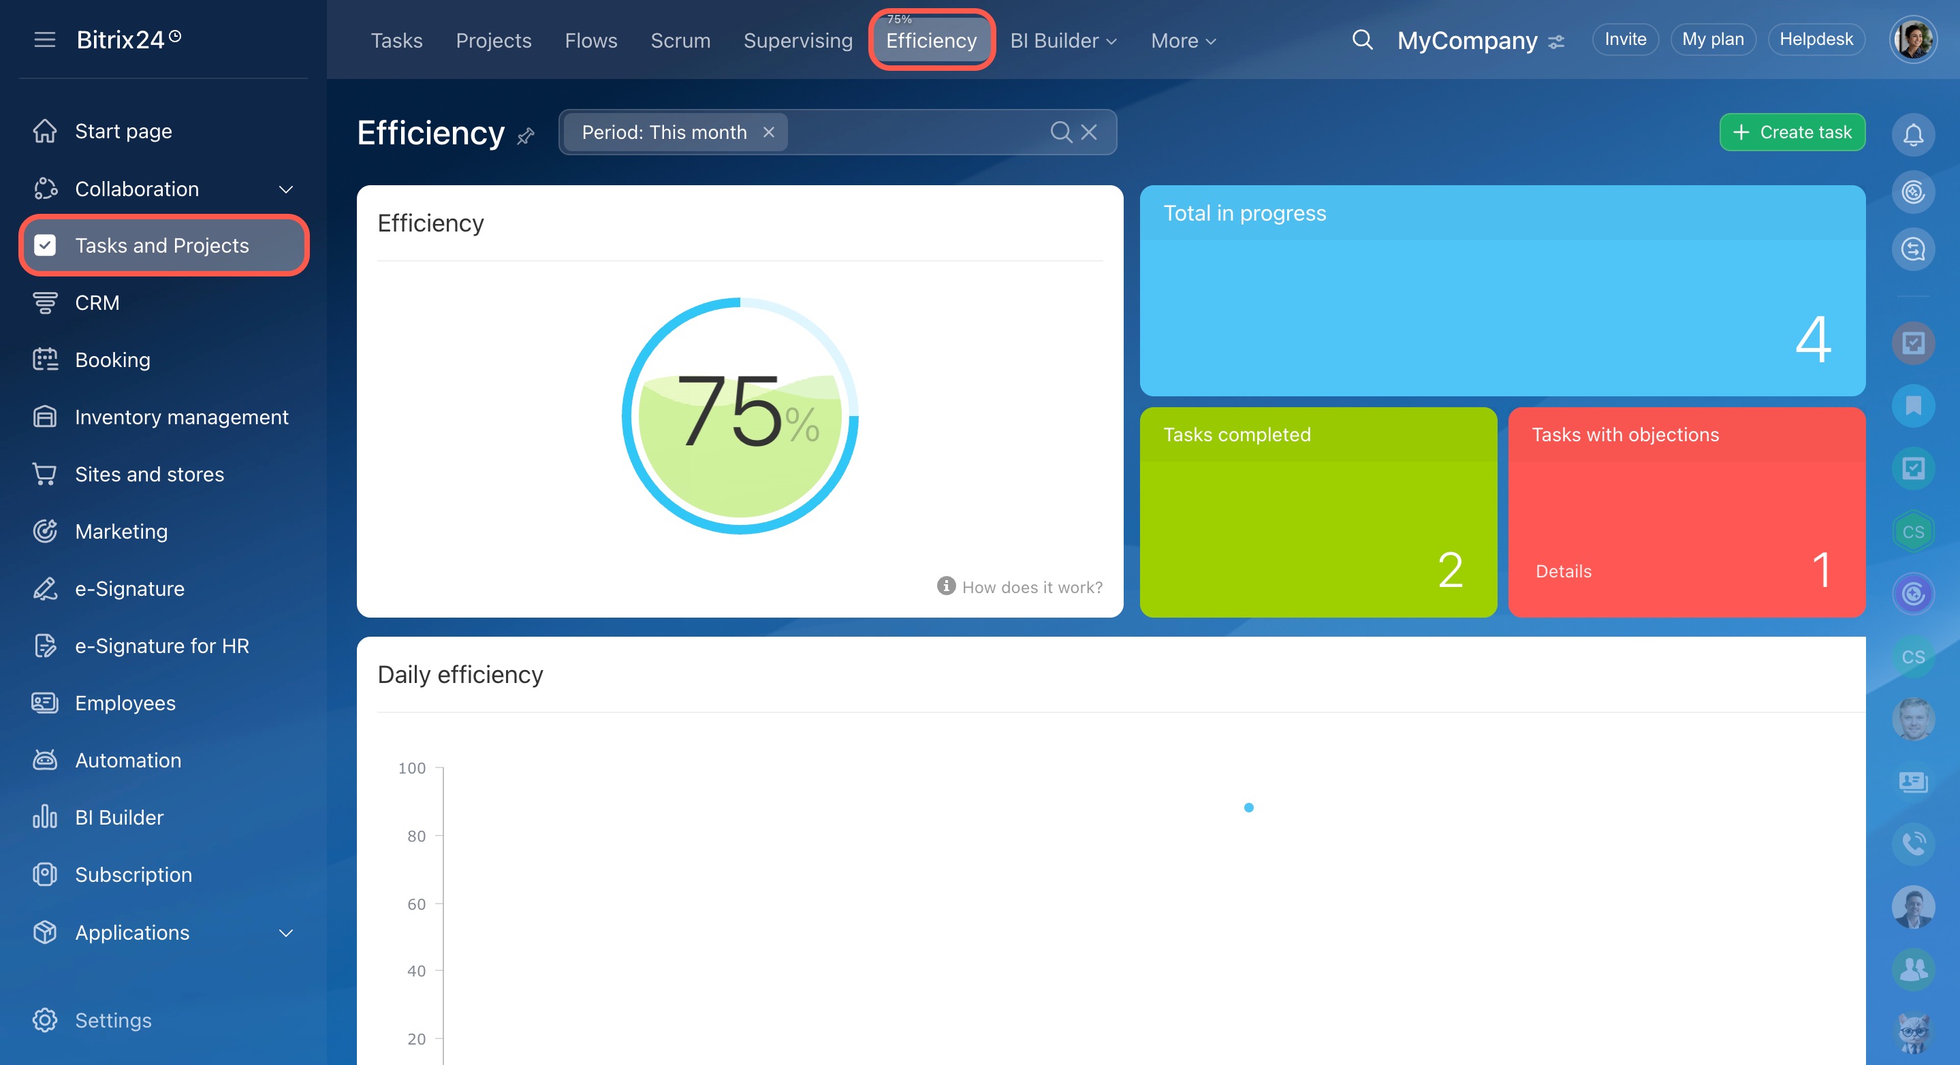
Task: Open the phone call icon in right sidebar
Action: 1913,844
